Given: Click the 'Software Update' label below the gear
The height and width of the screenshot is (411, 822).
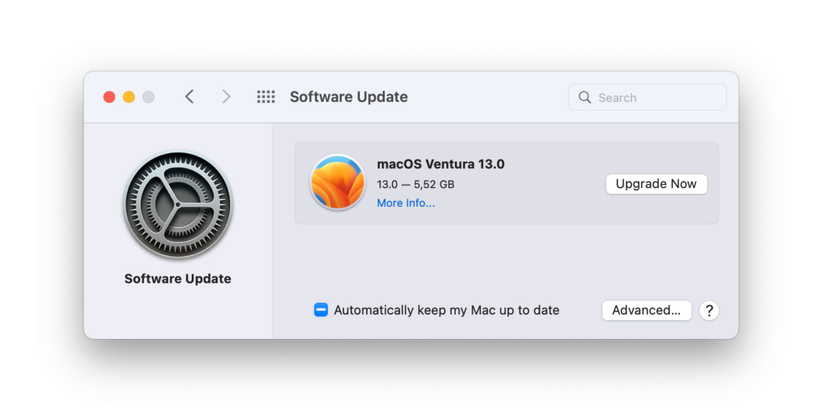Looking at the screenshot, I should [177, 278].
